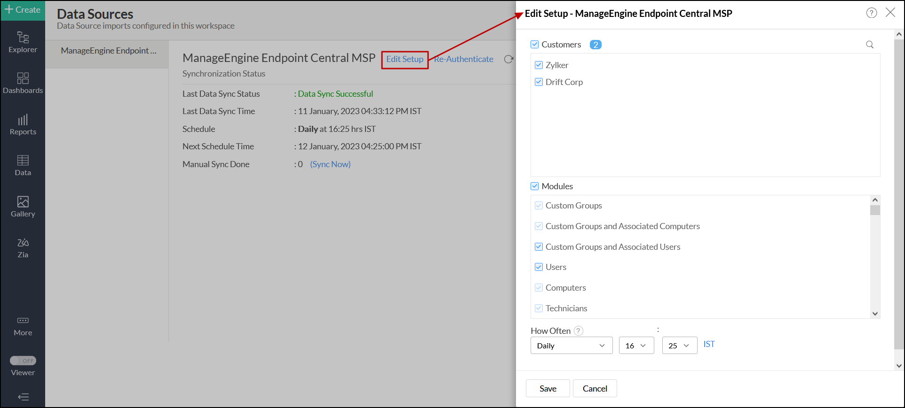Open the Reports section icon
The height and width of the screenshot is (408, 905).
pyautogui.click(x=23, y=124)
